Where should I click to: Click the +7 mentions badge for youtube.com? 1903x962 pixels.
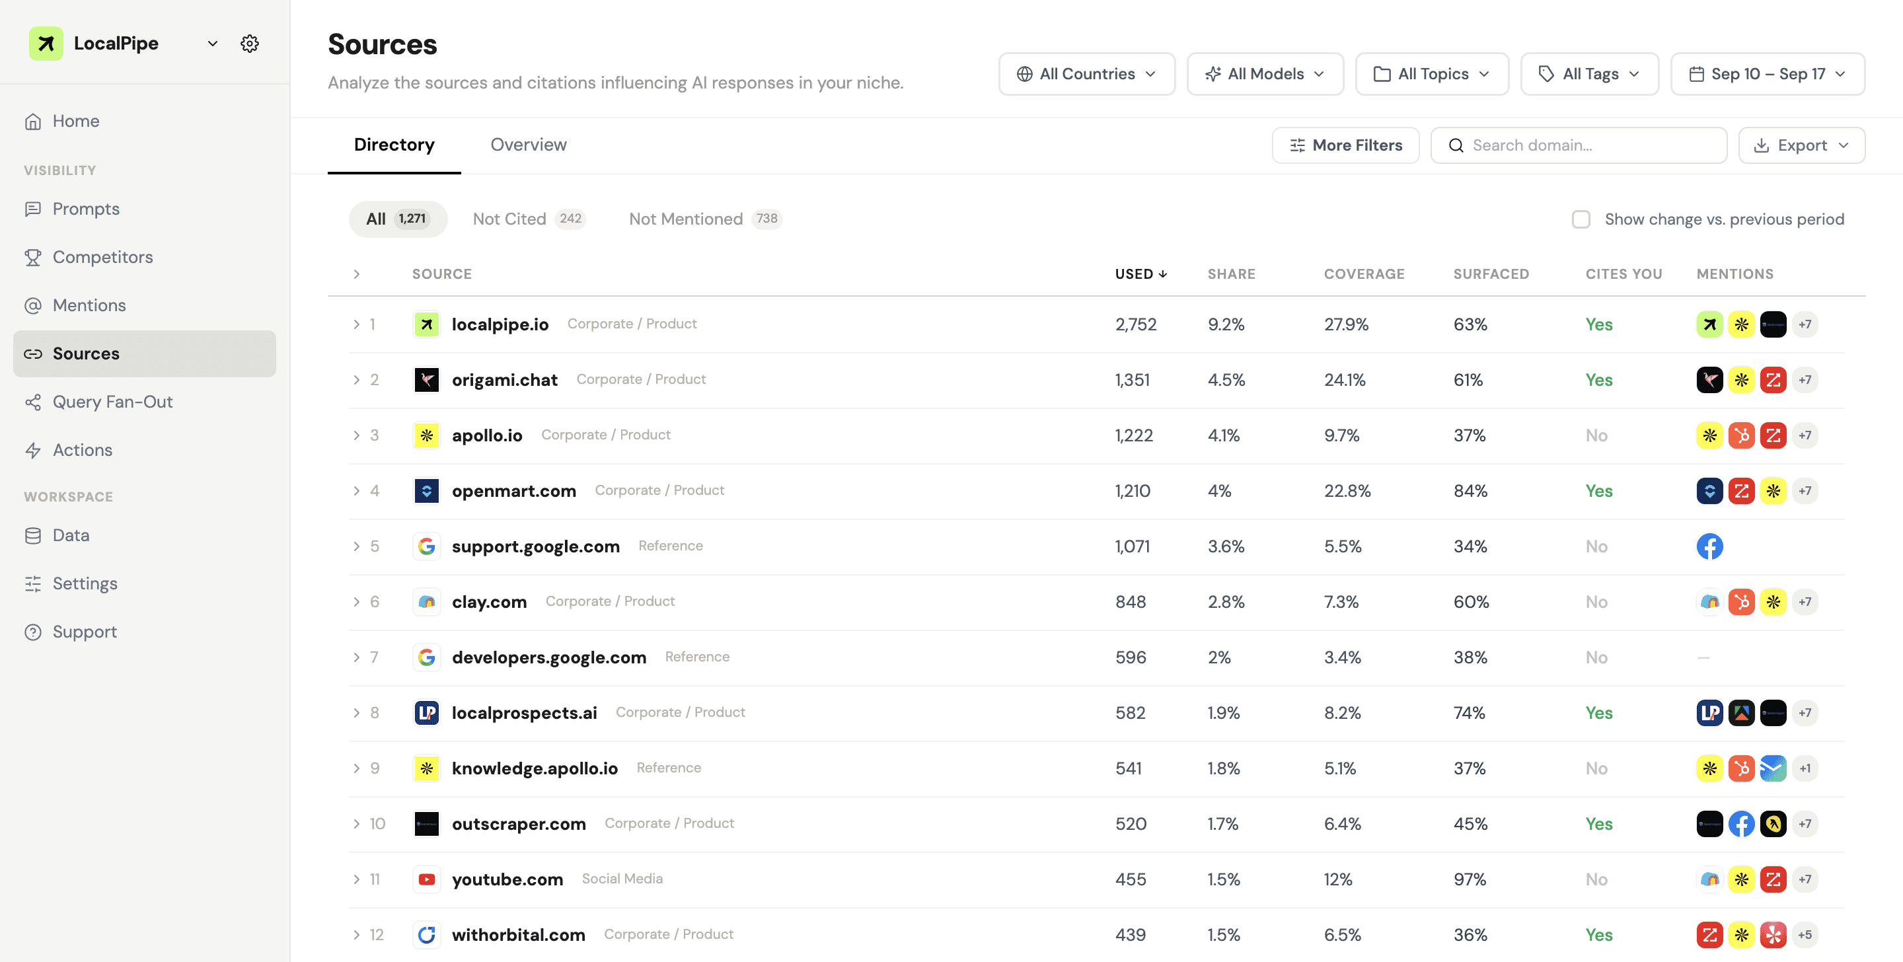point(1805,879)
